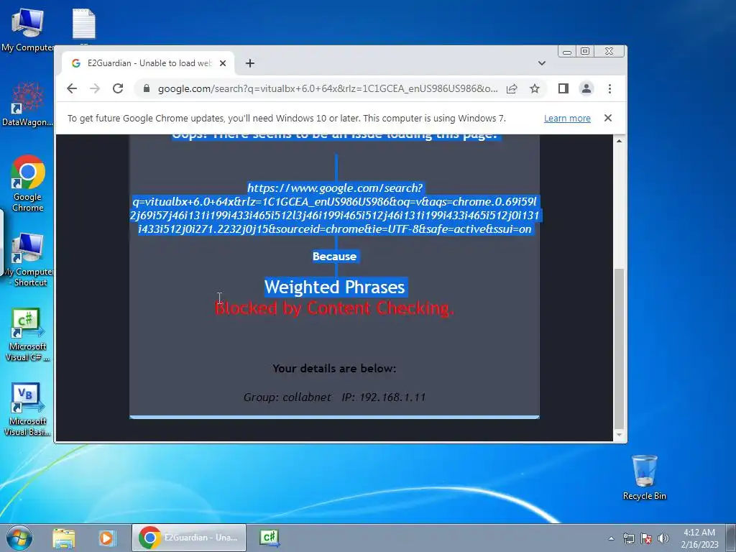Click the Group: collabnet text

pyautogui.click(x=287, y=397)
